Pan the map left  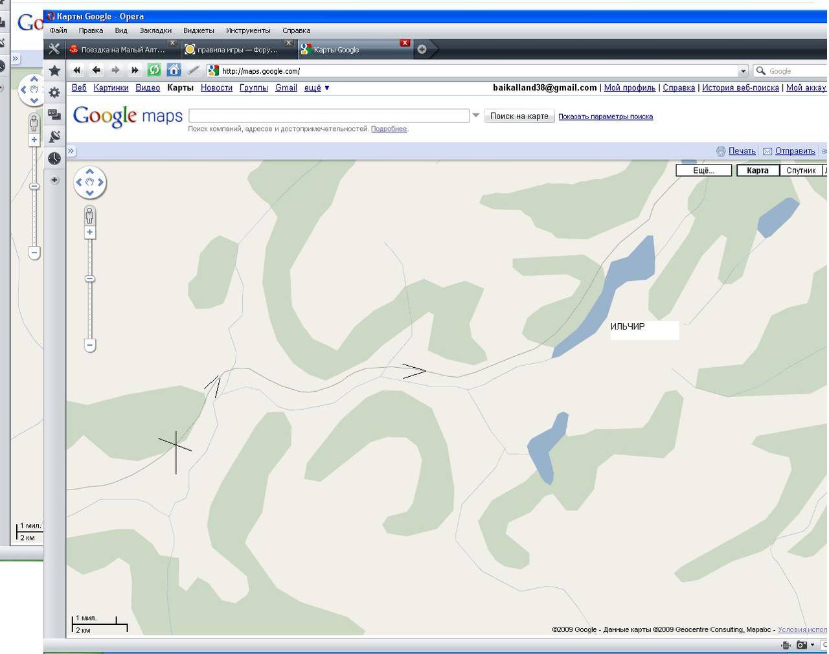(79, 182)
